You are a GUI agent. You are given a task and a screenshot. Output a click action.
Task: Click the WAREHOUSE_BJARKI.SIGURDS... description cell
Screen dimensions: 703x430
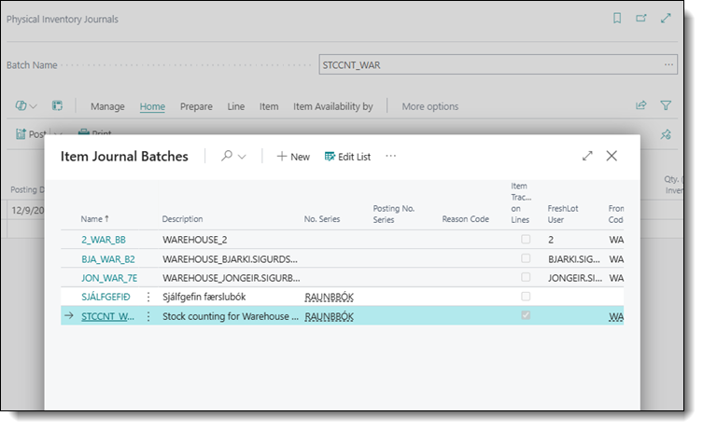(x=230, y=259)
